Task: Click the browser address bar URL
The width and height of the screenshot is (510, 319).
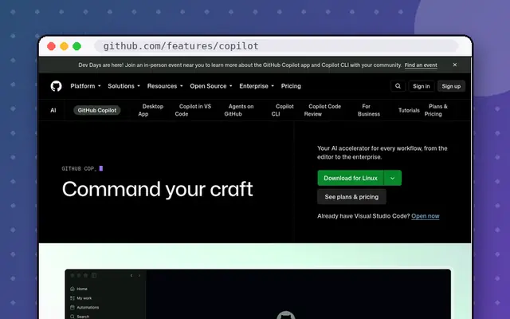Action: click(x=181, y=46)
